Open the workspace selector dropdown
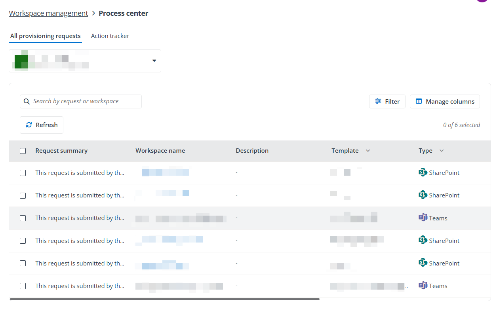The height and width of the screenshot is (309, 497). [154, 61]
